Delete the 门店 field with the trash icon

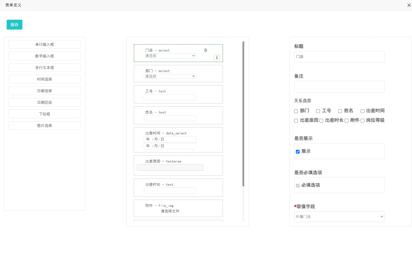click(206, 50)
